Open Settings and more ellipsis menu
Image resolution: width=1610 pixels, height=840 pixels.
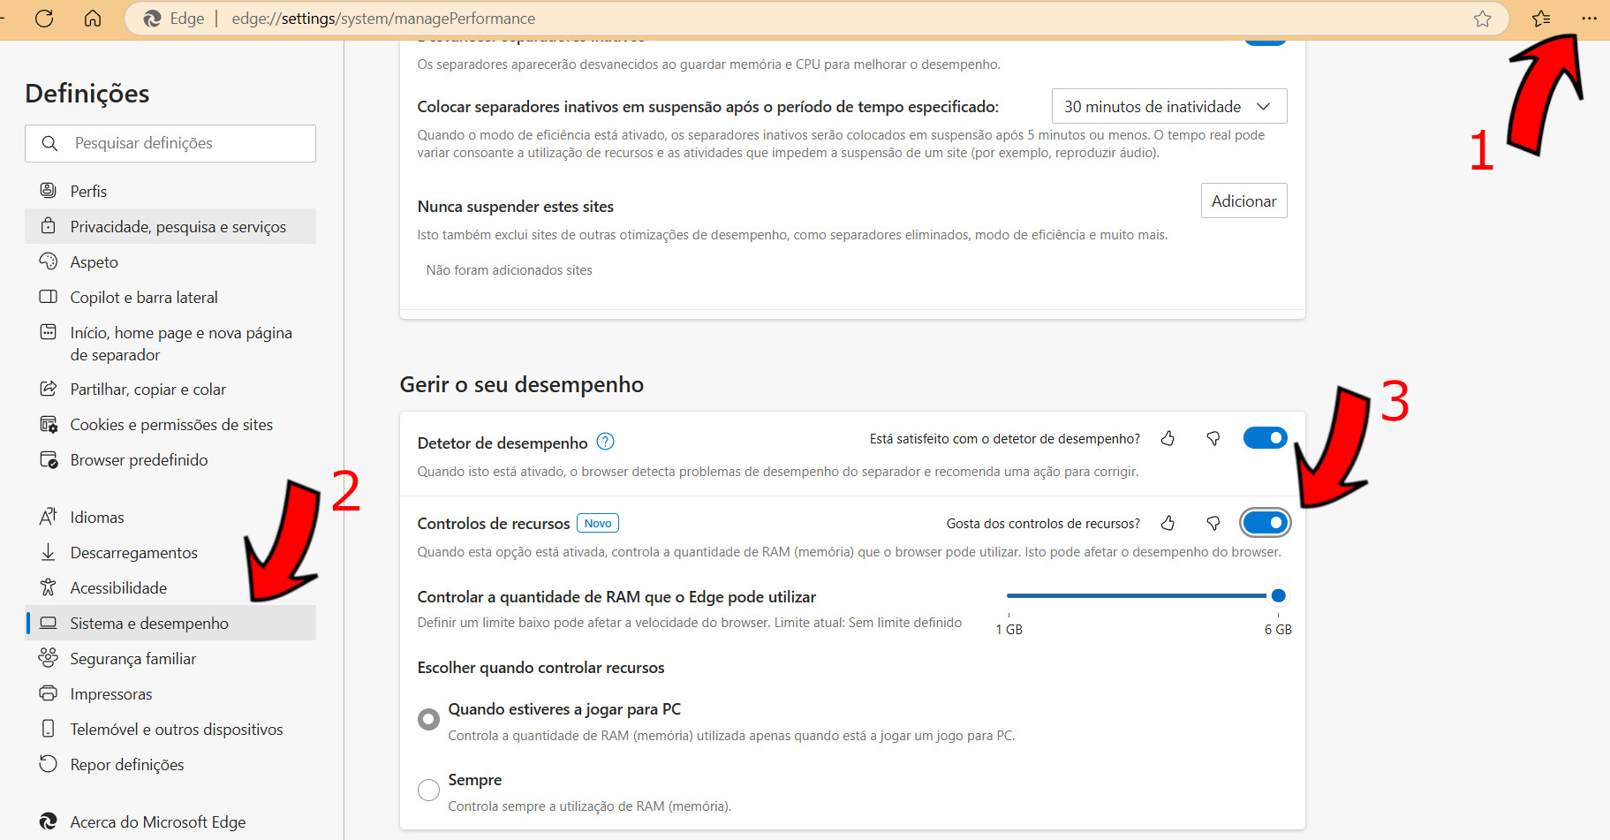point(1589,19)
